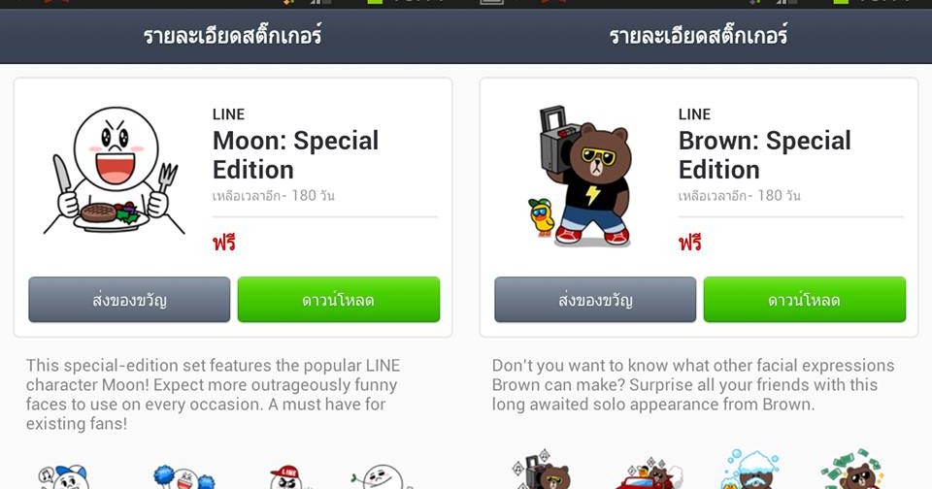Tap Moon's 180 days remaining text
Screen dimensions: 932x489
(x=274, y=195)
